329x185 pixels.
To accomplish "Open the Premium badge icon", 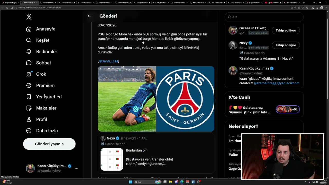I will point(29,86).
